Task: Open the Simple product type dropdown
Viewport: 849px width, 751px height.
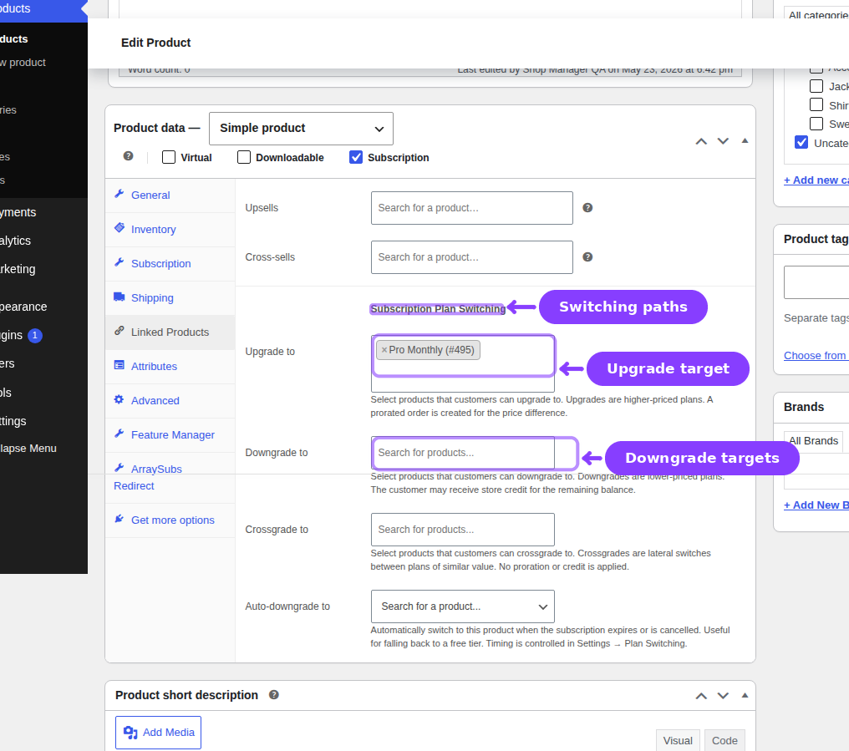Action: (301, 129)
